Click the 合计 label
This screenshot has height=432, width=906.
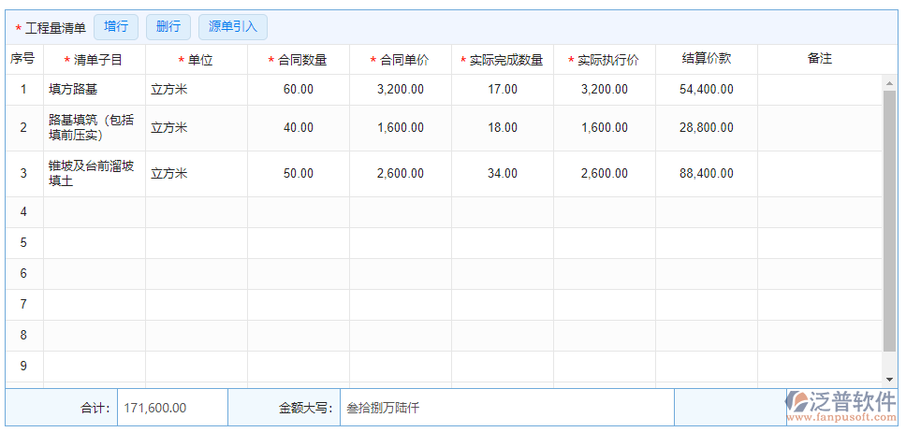95,409
